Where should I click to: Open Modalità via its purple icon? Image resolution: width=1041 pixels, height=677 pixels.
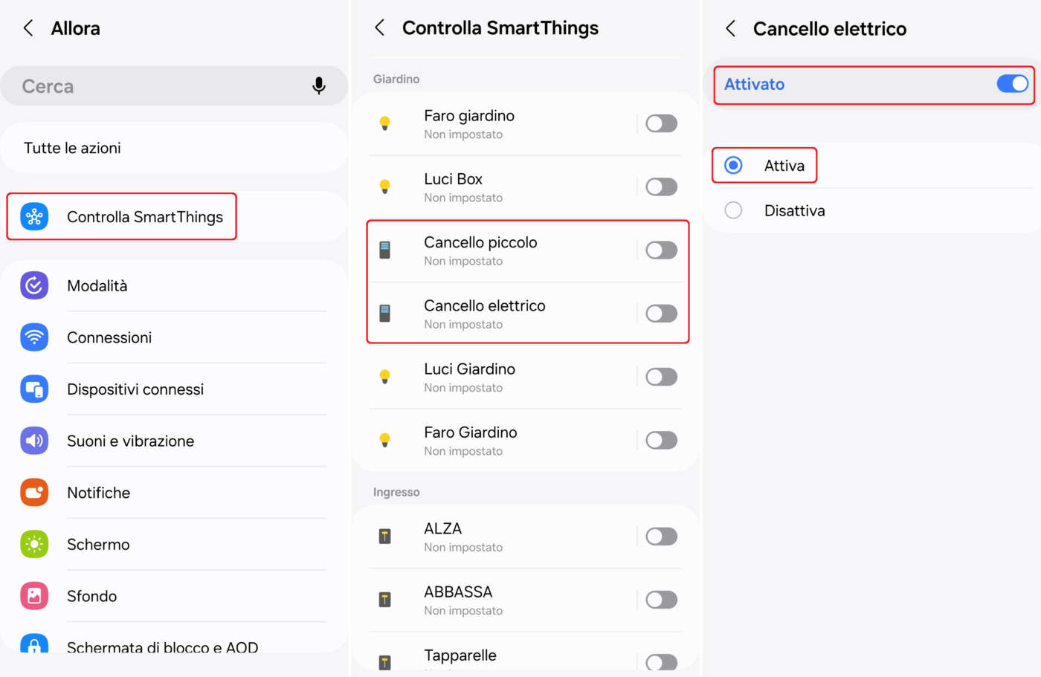tap(34, 285)
